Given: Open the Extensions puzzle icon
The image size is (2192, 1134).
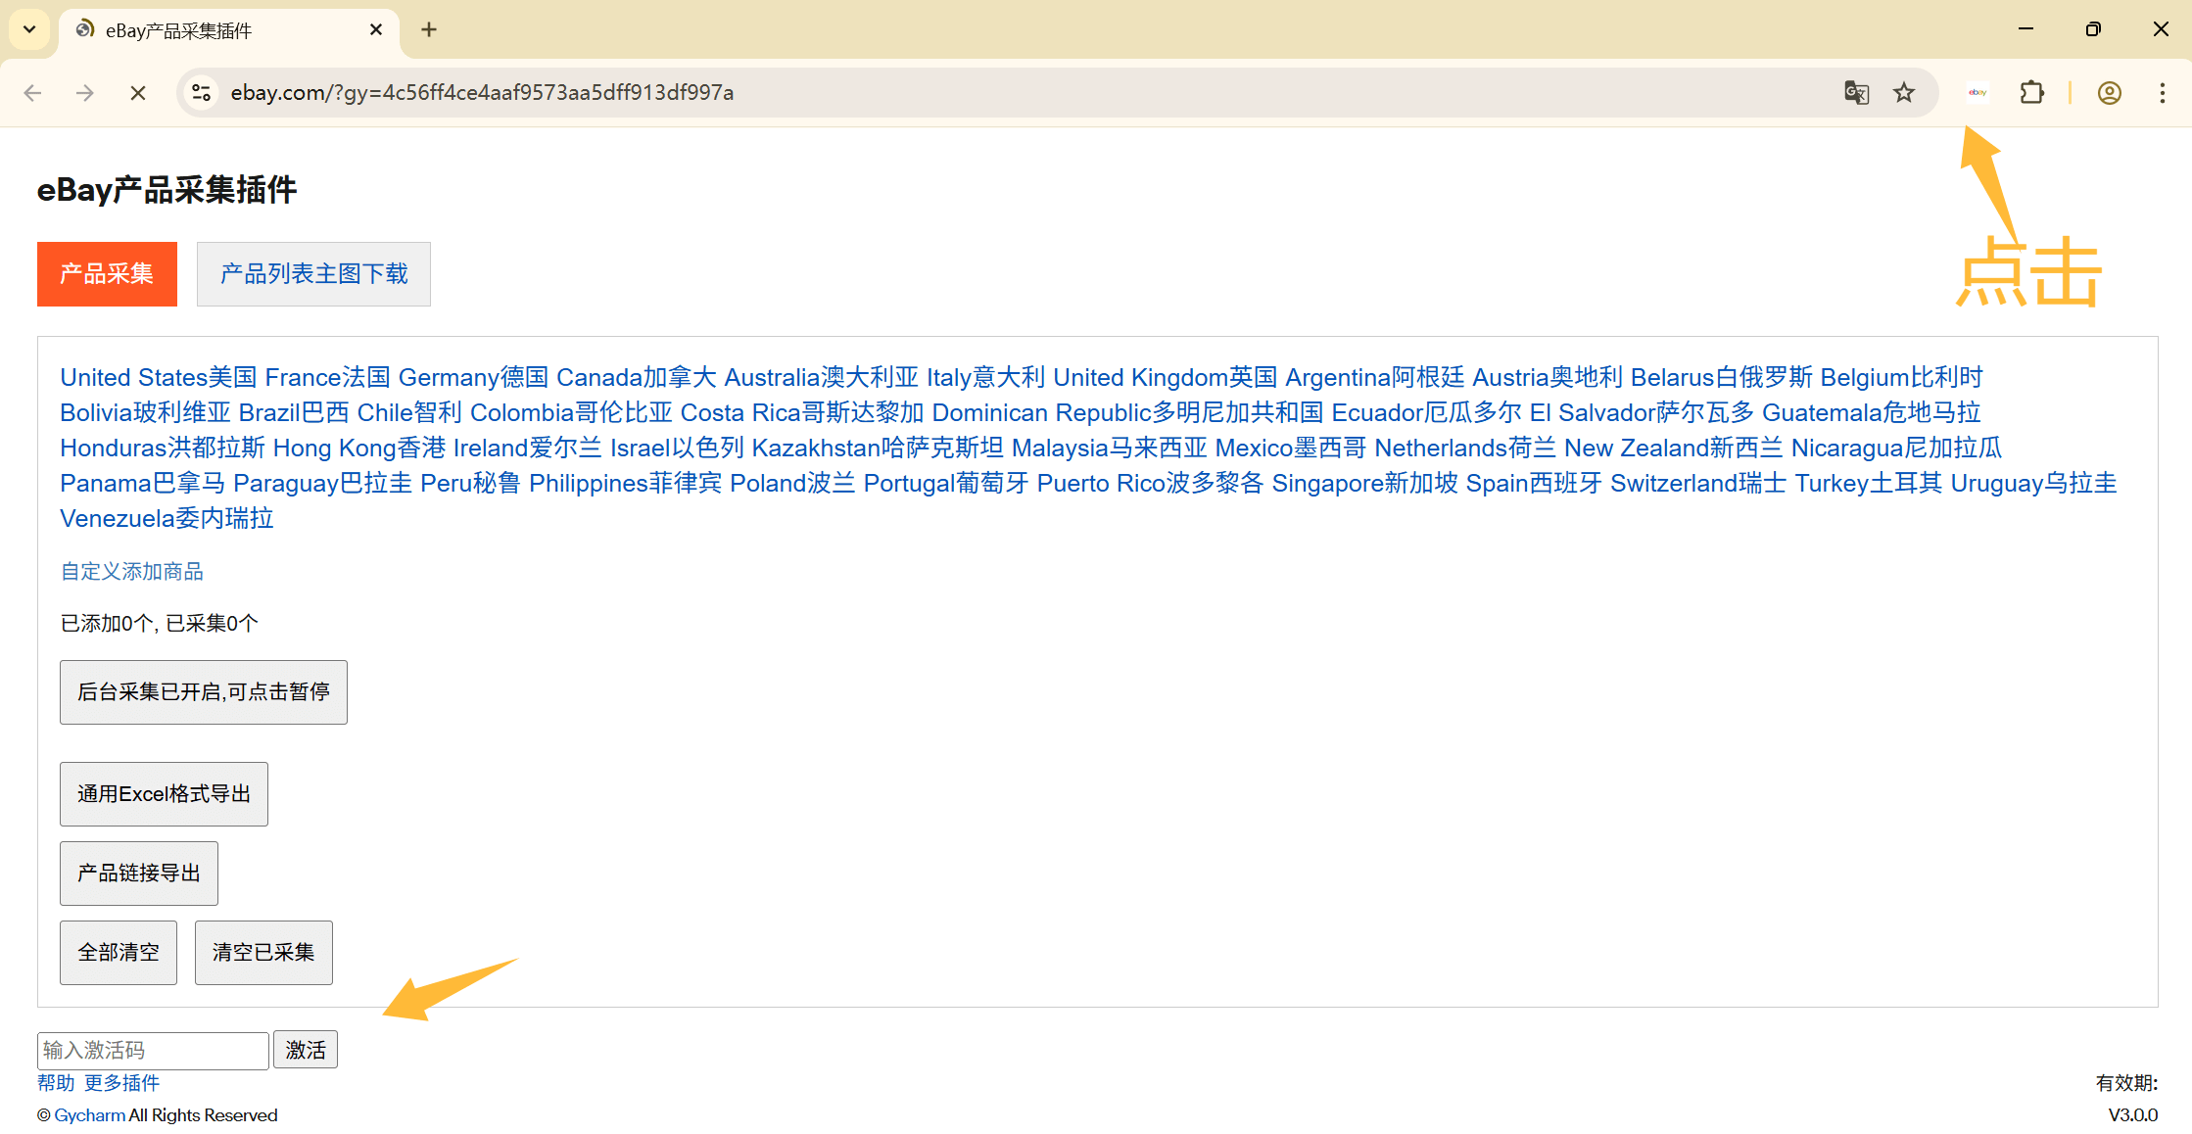Looking at the screenshot, I should [2032, 93].
